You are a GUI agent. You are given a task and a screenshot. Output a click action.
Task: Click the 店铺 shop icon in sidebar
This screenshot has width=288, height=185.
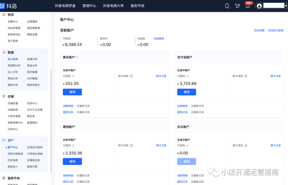point(4,96)
